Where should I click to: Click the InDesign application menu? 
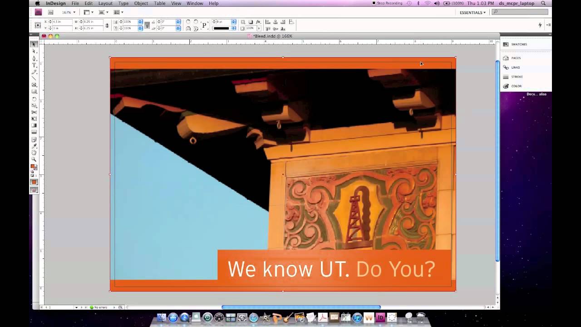55,3
